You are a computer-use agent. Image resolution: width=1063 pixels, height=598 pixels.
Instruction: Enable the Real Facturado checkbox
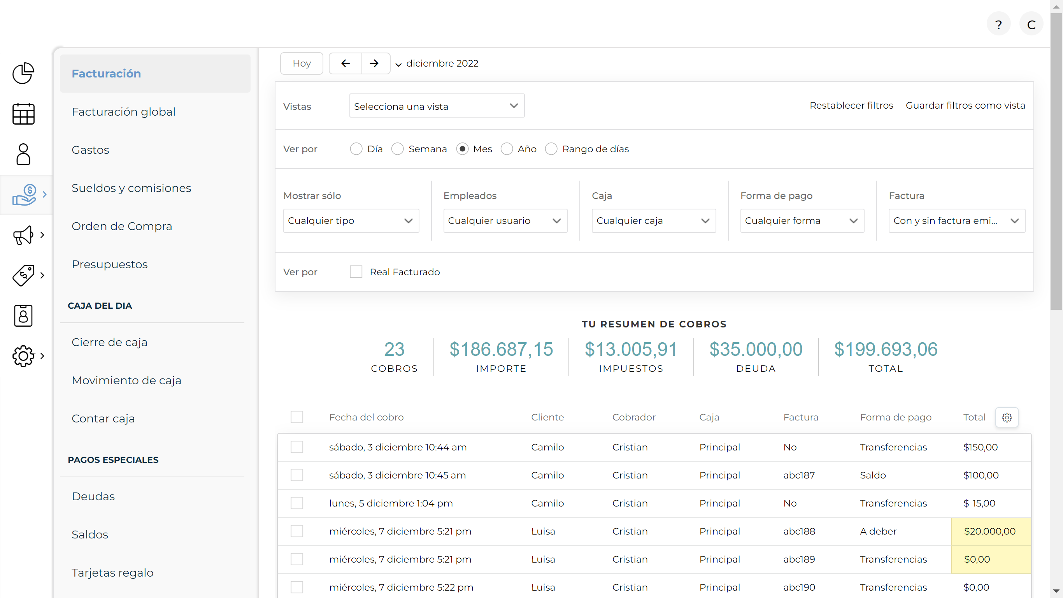356,272
